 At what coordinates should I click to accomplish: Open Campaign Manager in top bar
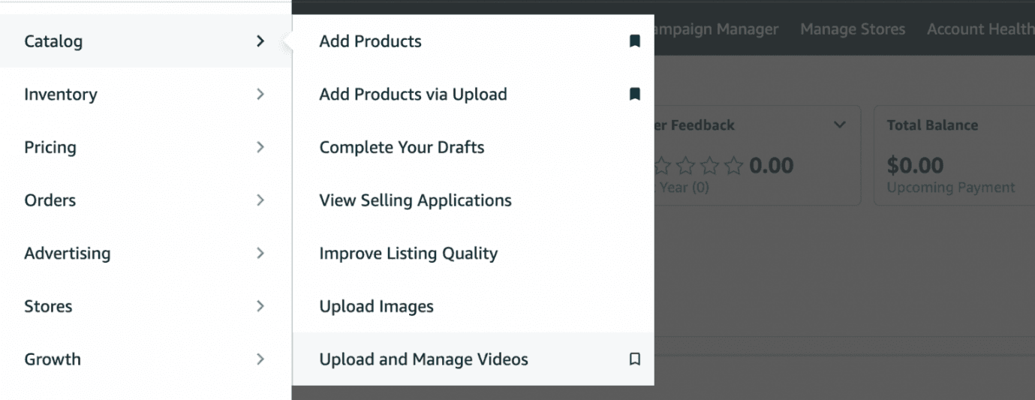(x=716, y=29)
